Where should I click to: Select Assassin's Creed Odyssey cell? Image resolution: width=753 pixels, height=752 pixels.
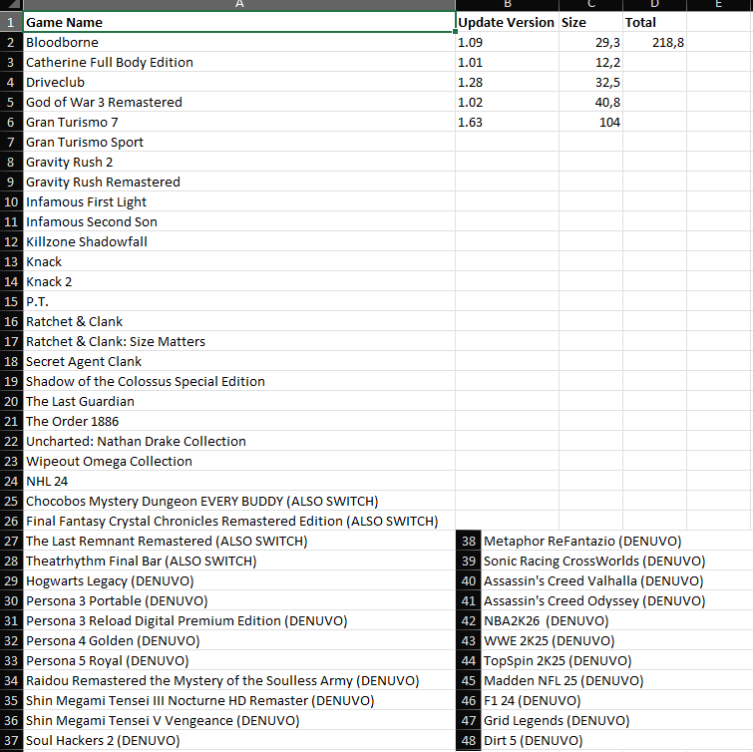[x=617, y=600]
